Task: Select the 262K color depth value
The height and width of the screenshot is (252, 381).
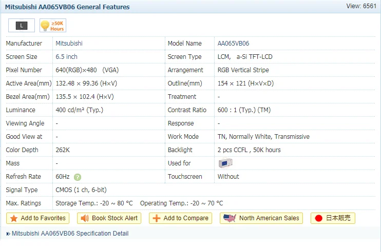Action: (x=63, y=150)
